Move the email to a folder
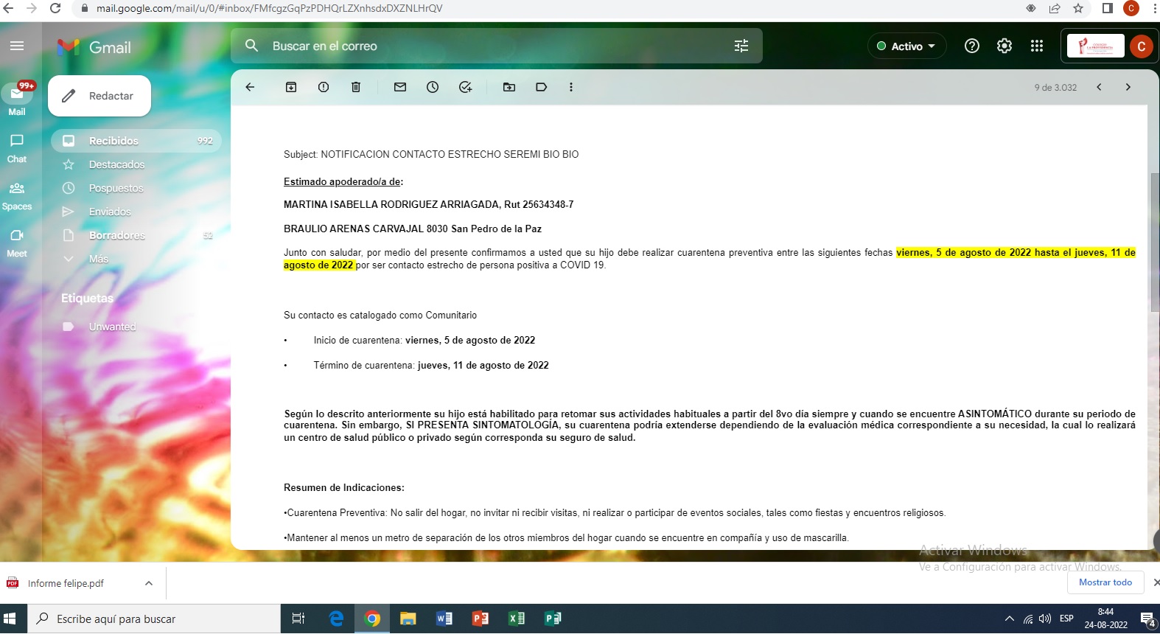Viewport: 1160px width, 634px height. 509,87
